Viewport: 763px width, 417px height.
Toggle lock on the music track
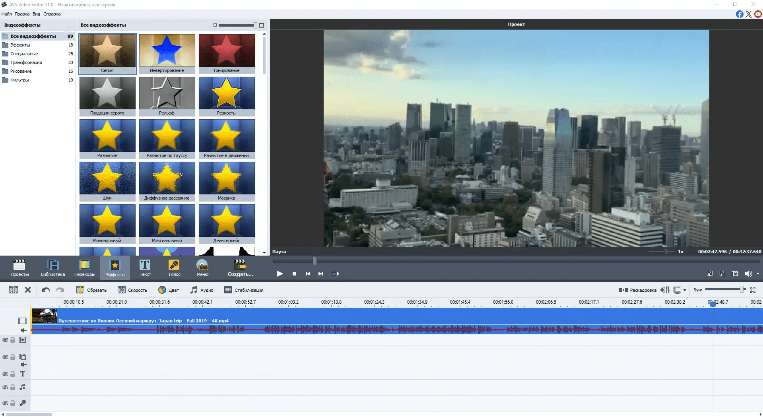tap(13, 387)
